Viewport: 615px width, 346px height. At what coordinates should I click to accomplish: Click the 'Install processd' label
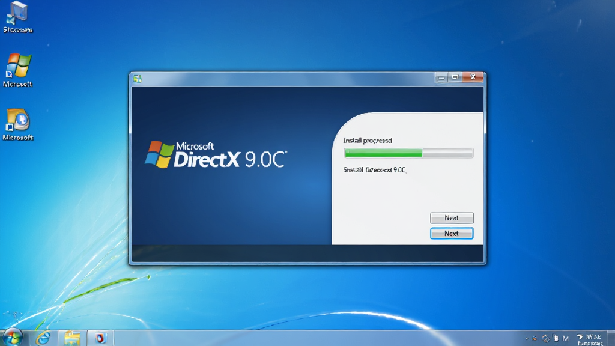pyautogui.click(x=368, y=141)
